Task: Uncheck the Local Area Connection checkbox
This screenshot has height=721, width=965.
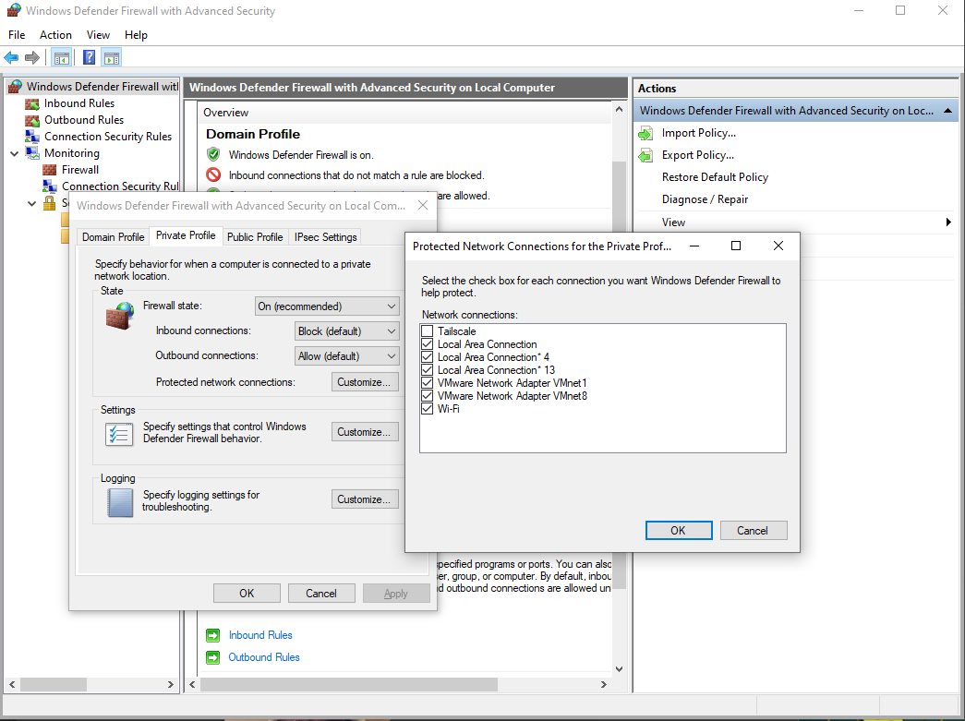Action: pyautogui.click(x=428, y=344)
